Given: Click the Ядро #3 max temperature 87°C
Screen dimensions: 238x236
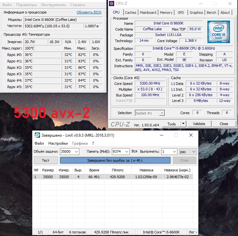Looking at the screenshot, I should [82, 74].
